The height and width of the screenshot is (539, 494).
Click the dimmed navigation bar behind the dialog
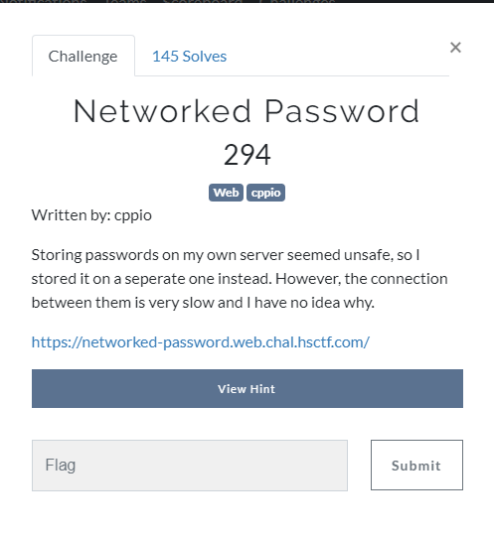pos(247,1)
